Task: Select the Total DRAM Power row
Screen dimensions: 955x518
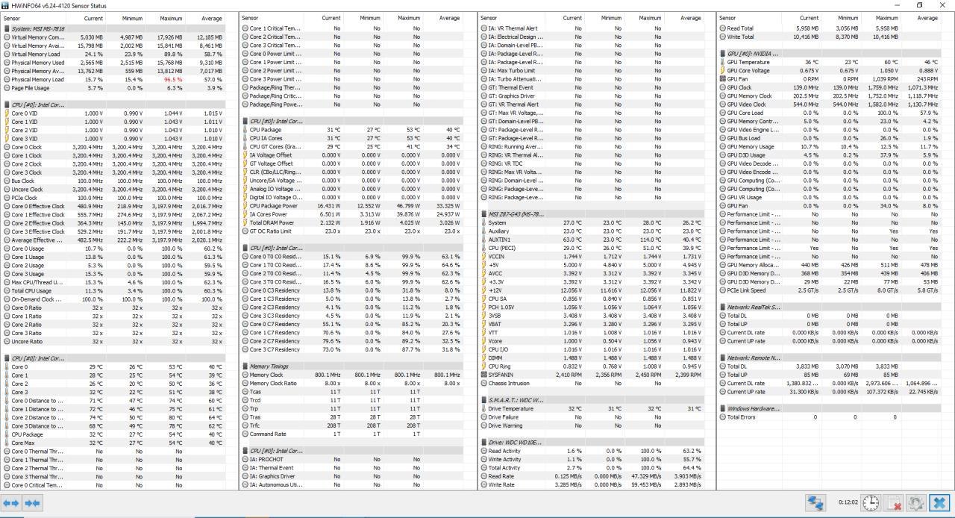Action: coord(351,222)
